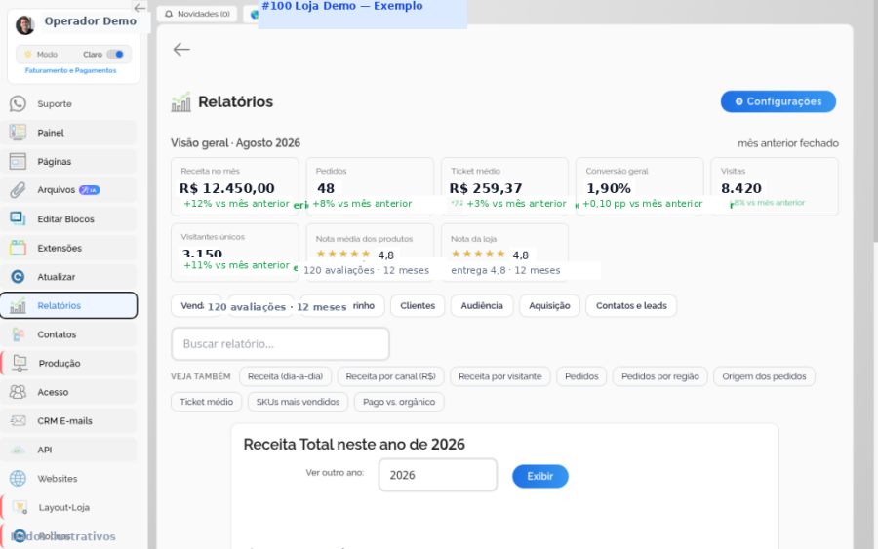The height and width of the screenshot is (549, 878).
Task: Click the API sidebar icon
Action: pos(18,450)
